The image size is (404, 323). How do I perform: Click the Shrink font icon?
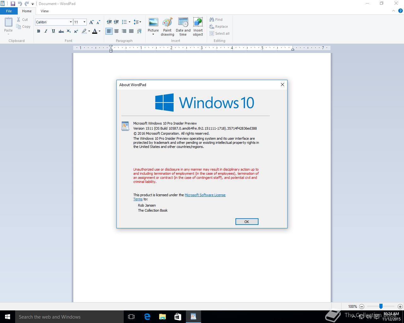pyautogui.click(x=98, y=22)
